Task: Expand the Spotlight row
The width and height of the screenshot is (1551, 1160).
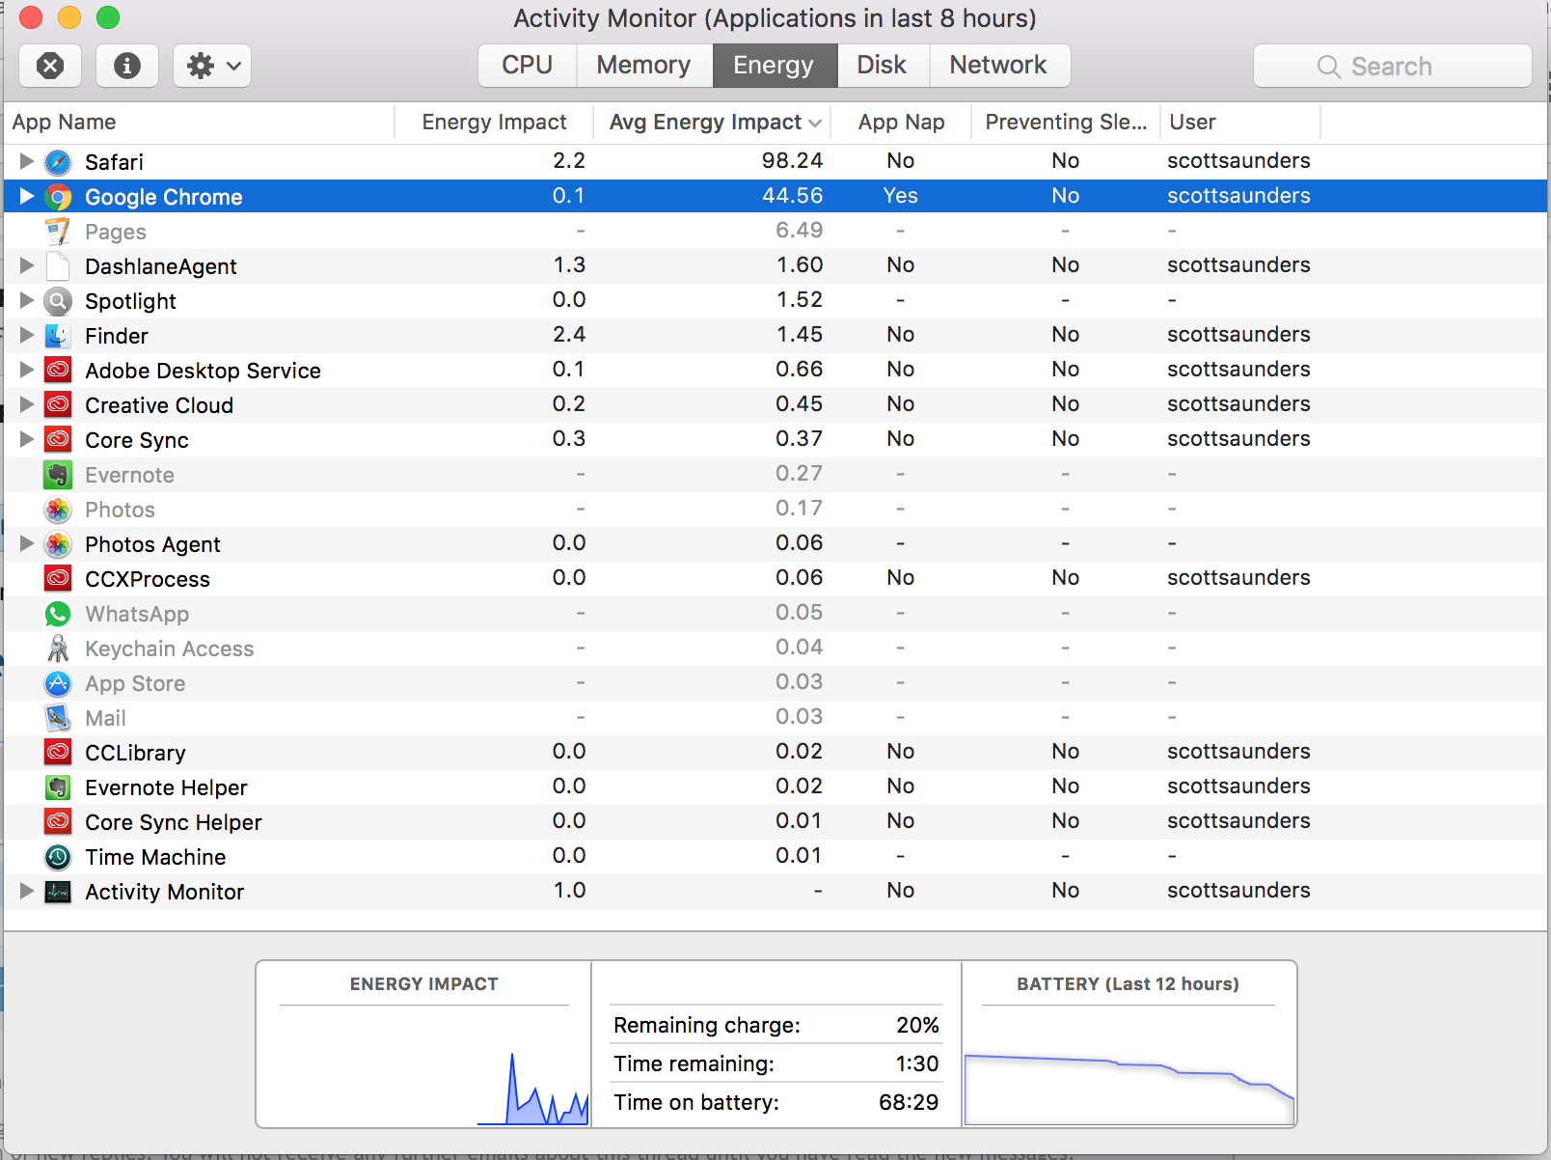Action: click(x=27, y=300)
